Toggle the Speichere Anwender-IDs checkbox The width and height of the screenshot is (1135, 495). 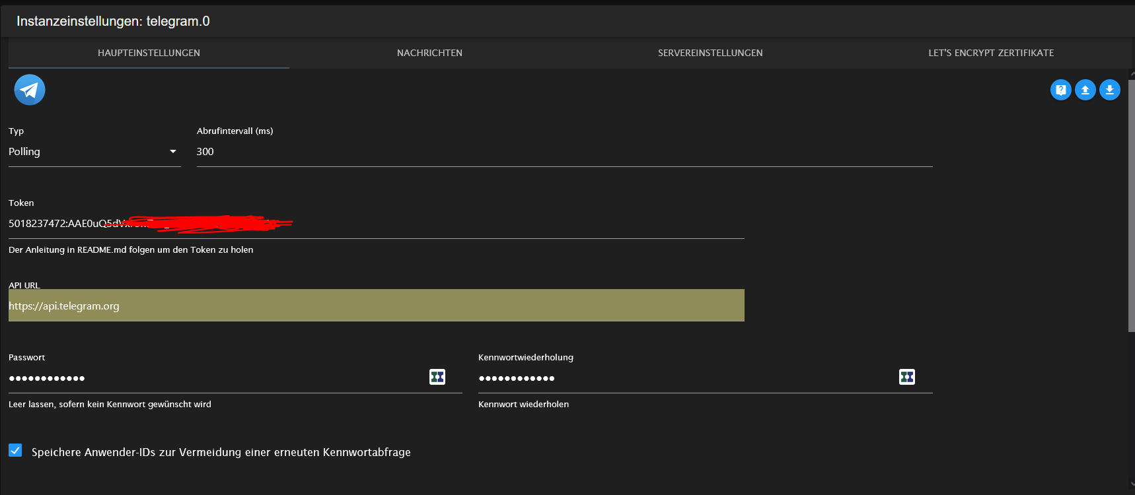(x=15, y=450)
